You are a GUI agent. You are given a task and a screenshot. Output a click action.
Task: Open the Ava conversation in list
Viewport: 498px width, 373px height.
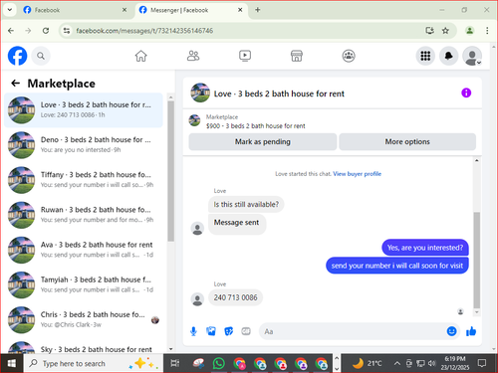coord(84,250)
